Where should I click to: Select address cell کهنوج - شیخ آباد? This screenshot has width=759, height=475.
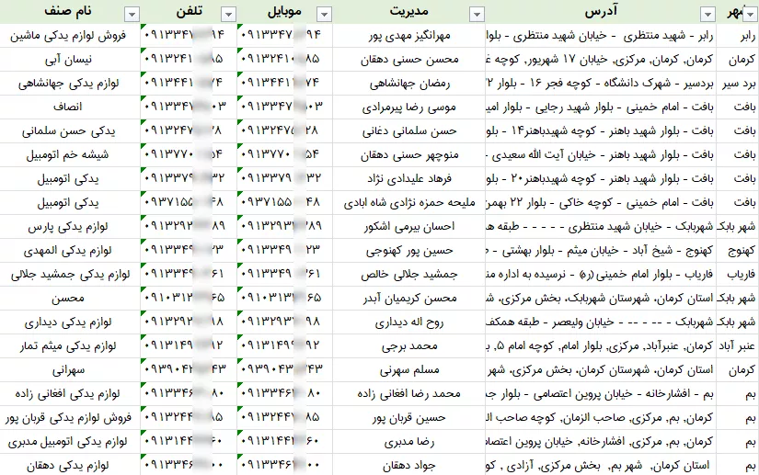[601, 251]
